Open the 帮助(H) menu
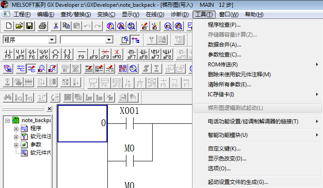The image size is (323, 188). [x=254, y=14]
